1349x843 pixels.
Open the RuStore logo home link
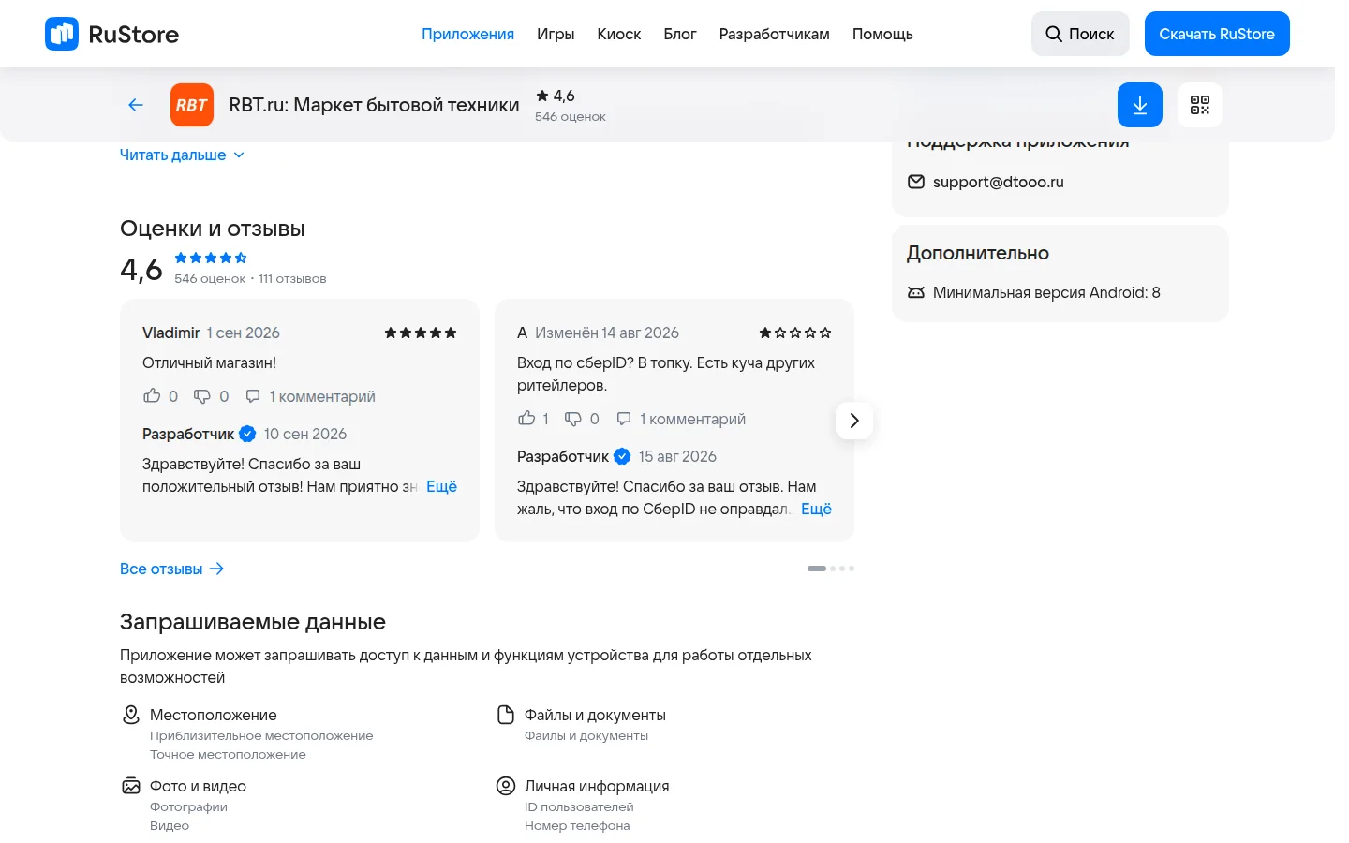click(x=111, y=34)
